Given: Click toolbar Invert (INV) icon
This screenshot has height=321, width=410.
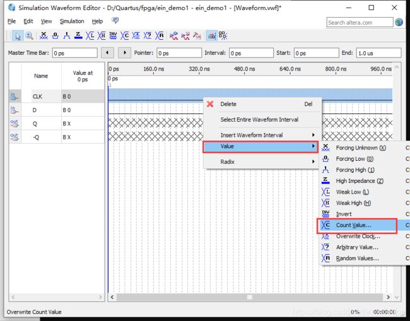Looking at the screenshot, I should 113,36.
